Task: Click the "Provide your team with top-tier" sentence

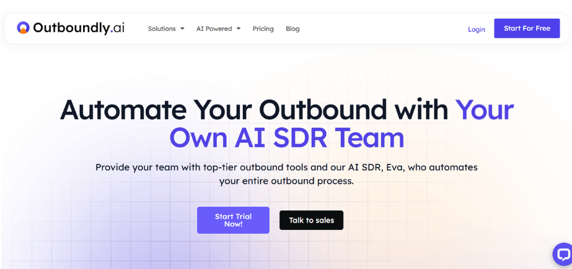Action: [286, 168]
